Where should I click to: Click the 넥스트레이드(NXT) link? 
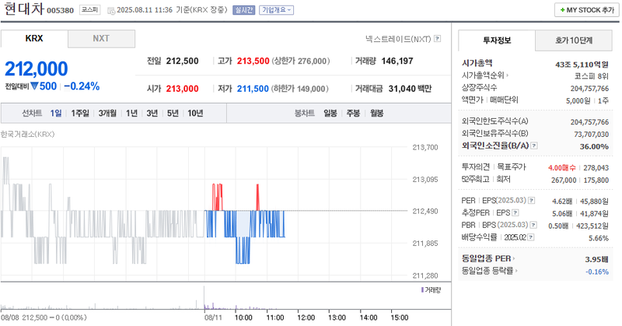(398, 39)
